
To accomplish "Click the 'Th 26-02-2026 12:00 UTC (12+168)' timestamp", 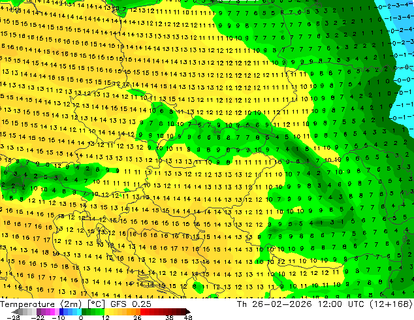I will [x=325, y=304].
